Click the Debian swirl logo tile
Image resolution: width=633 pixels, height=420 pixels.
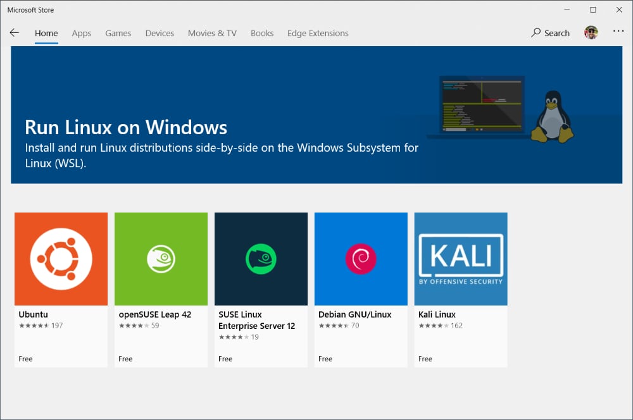click(x=361, y=259)
